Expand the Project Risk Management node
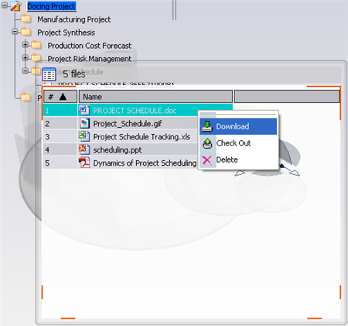This screenshot has height=326, width=348. [25, 57]
